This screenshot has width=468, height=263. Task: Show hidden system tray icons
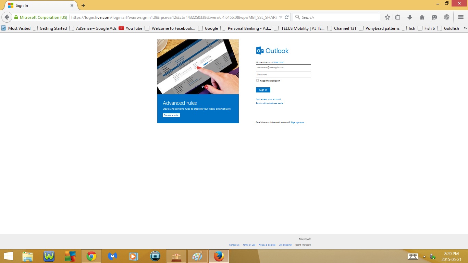424,256
